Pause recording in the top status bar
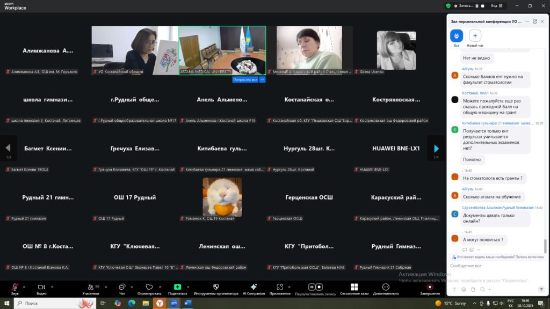This screenshot has width=550, height=309. tap(477, 6)
